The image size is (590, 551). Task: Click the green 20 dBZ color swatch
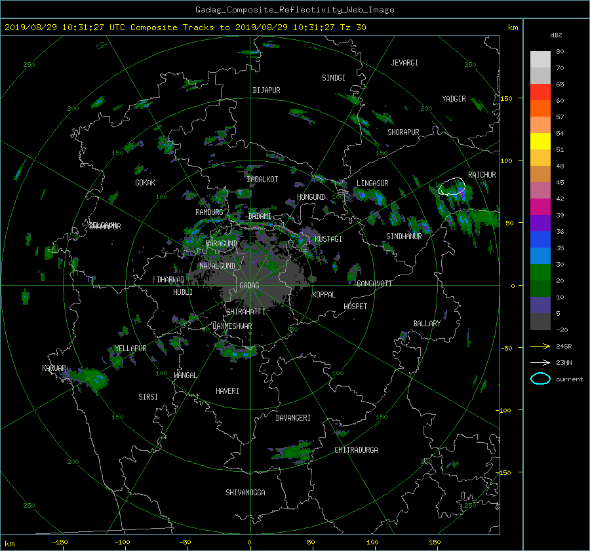540,273
